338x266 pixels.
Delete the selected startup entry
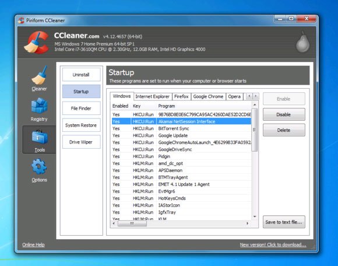coord(284,130)
